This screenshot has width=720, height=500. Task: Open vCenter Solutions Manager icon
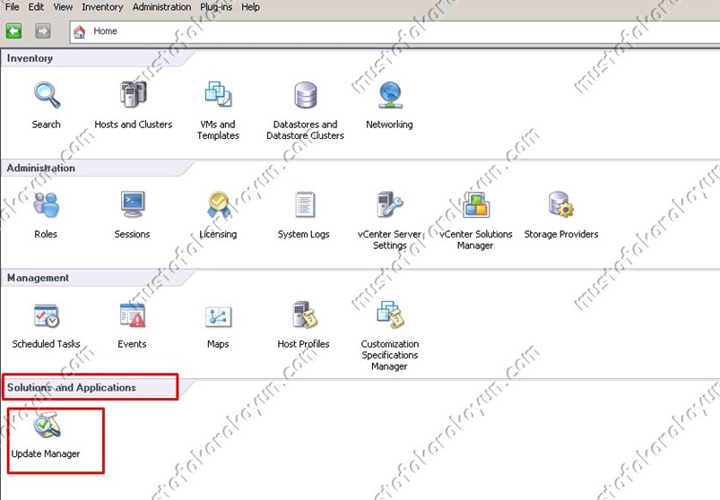point(476,204)
